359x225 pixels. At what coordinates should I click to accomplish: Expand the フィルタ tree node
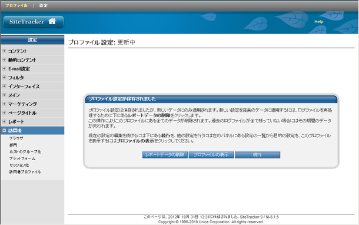coord(4,77)
